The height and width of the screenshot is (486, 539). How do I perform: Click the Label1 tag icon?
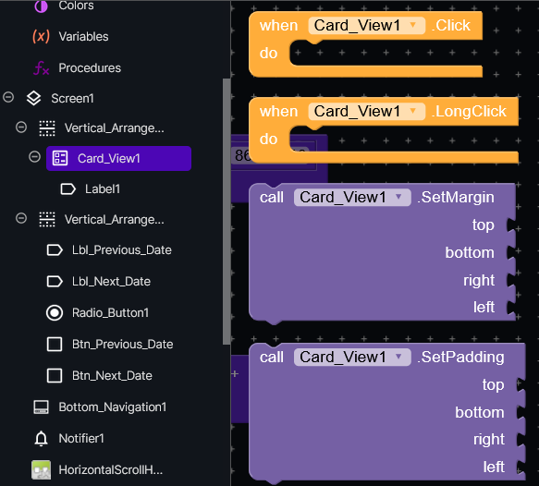click(67, 188)
